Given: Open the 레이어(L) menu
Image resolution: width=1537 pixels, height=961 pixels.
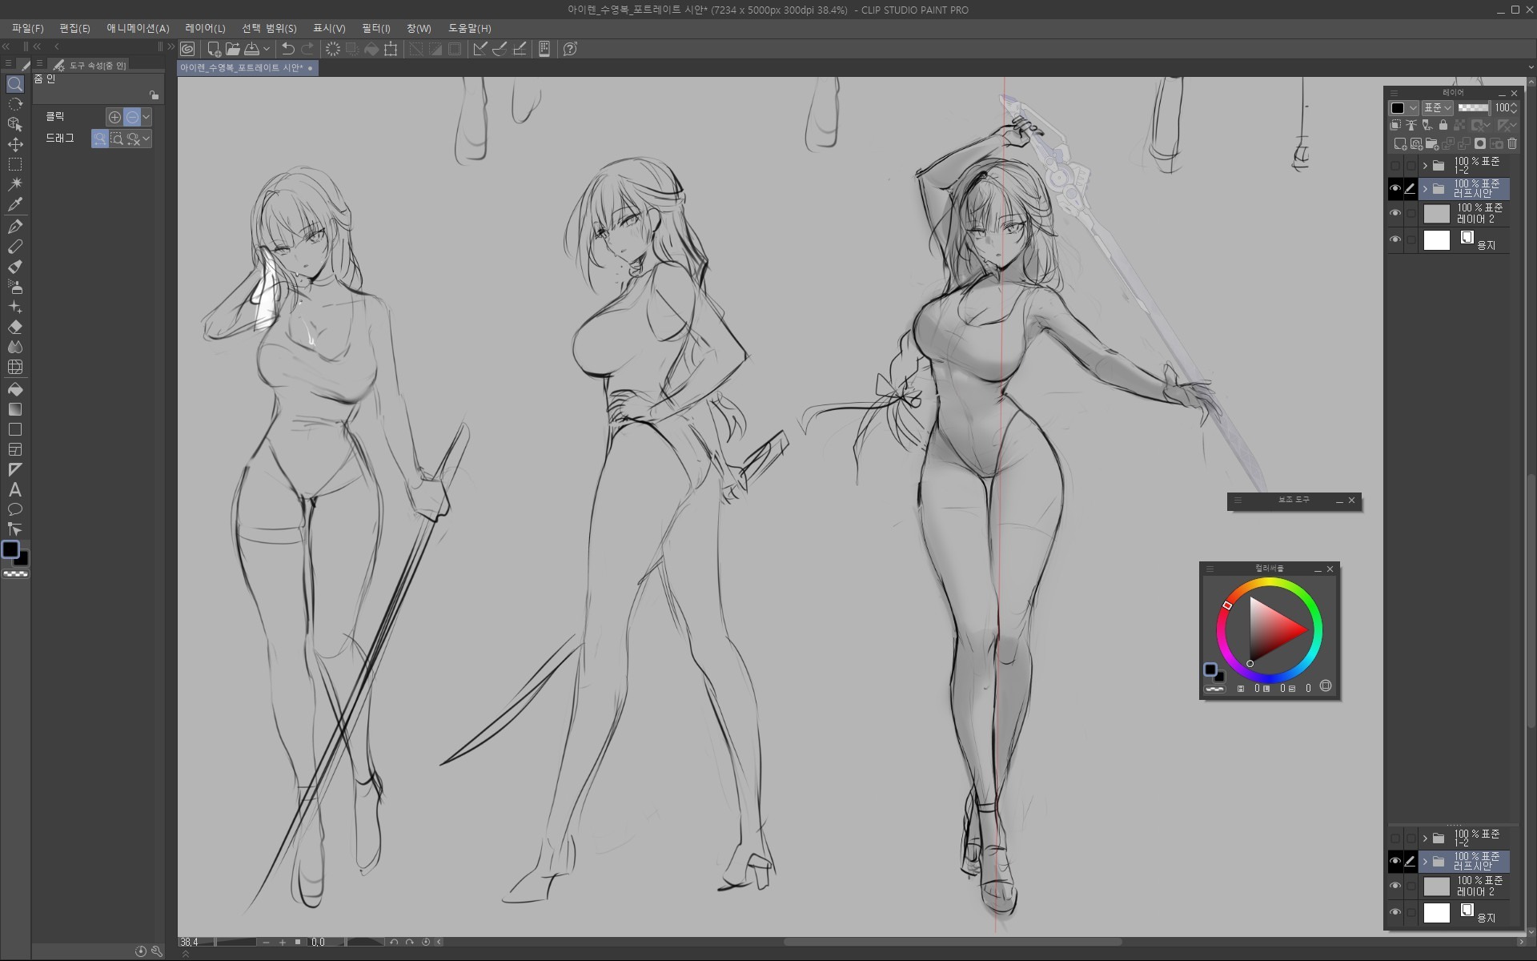Looking at the screenshot, I should [x=205, y=28].
